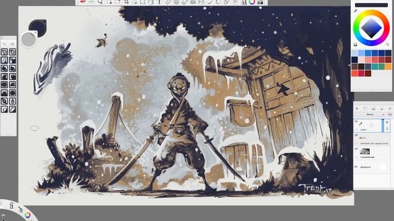The width and height of the screenshot is (394, 221).
Task: Choose the second-row right brush in brush palette
Action: (x=12, y=60)
